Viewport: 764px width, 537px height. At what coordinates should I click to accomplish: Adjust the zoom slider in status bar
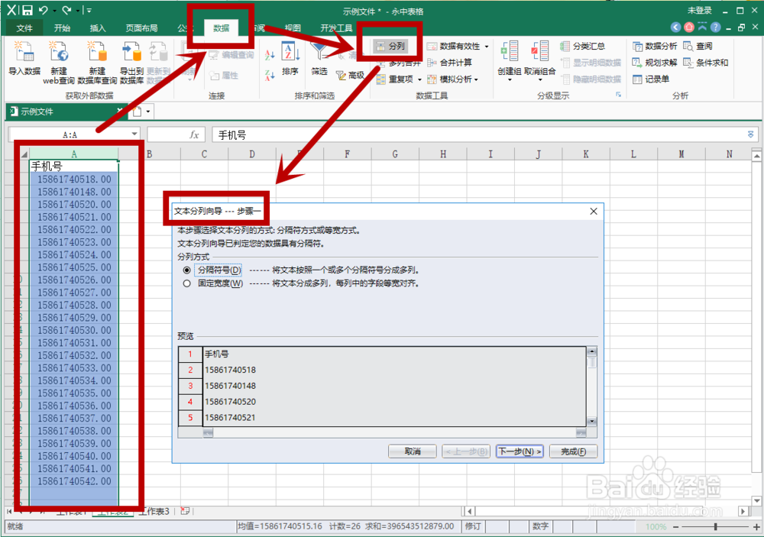(714, 526)
